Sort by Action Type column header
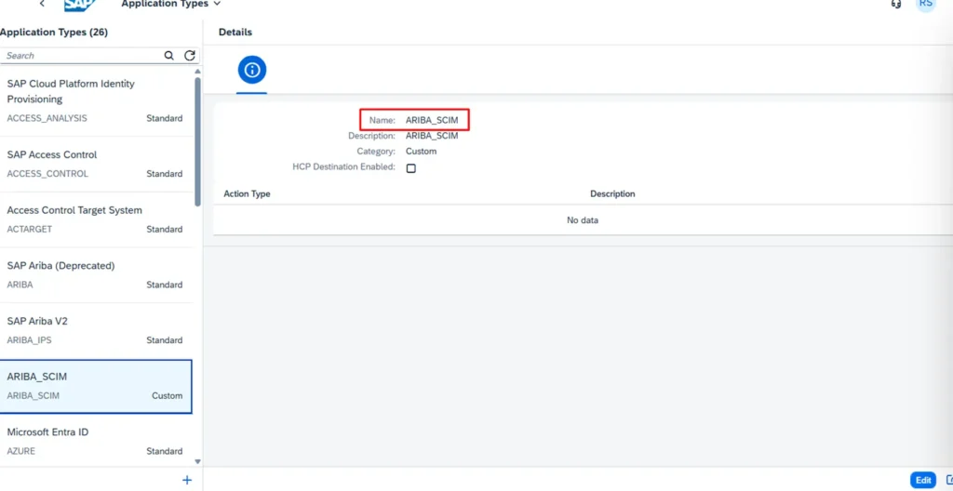 point(248,193)
